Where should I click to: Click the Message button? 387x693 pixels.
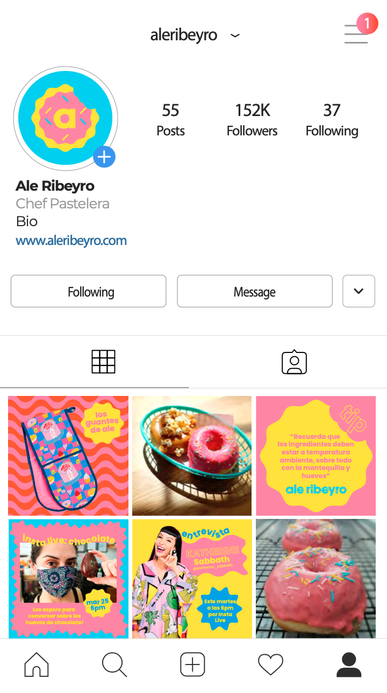(x=255, y=291)
